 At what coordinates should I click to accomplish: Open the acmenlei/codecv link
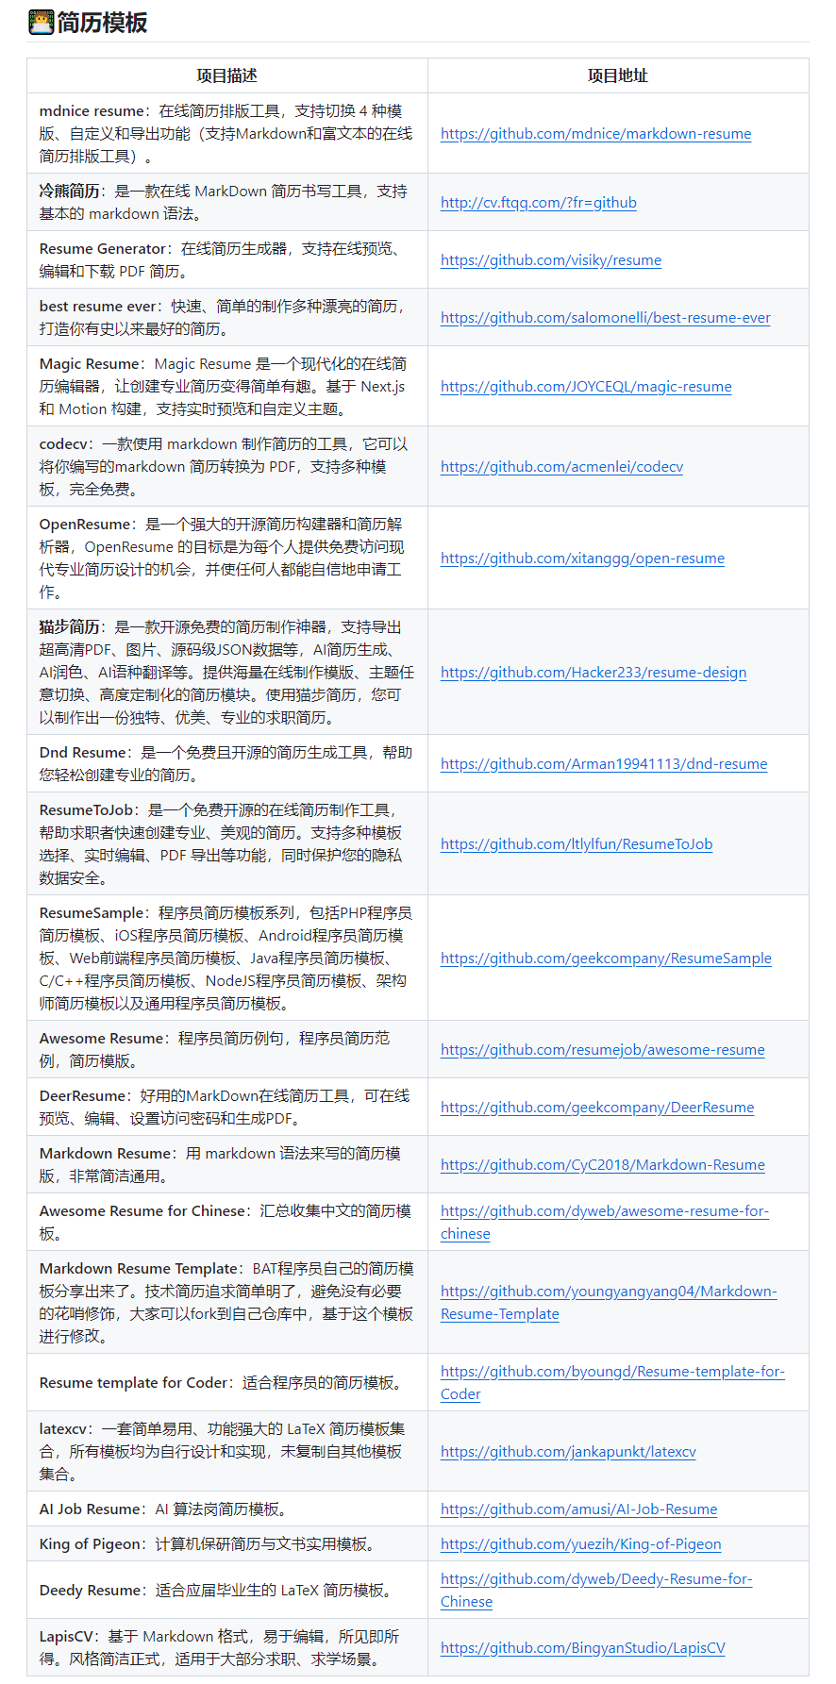click(x=561, y=467)
